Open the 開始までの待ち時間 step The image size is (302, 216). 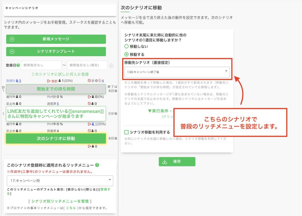(56, 89)
